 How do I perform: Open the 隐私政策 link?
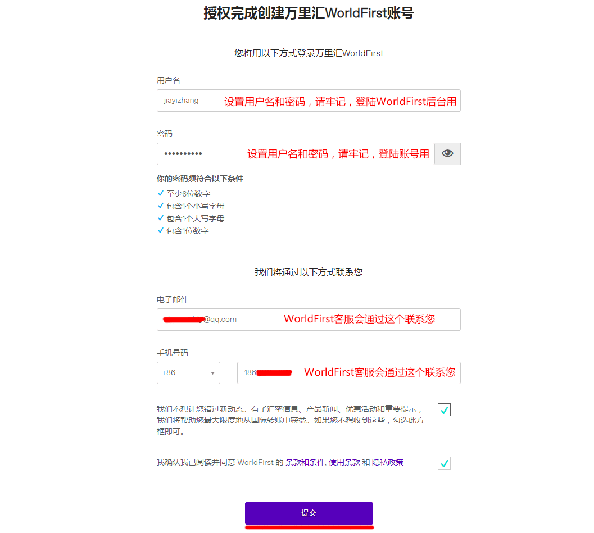coord(388,462)
